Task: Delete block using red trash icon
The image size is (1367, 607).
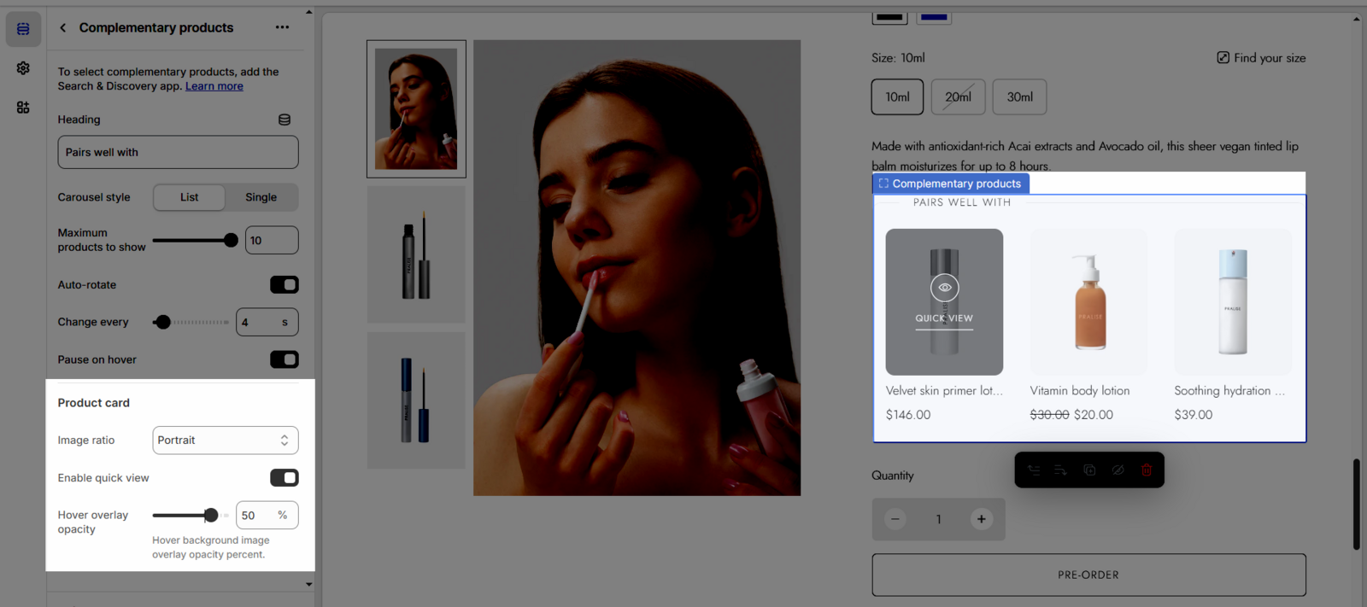Action: (1147, 470)
